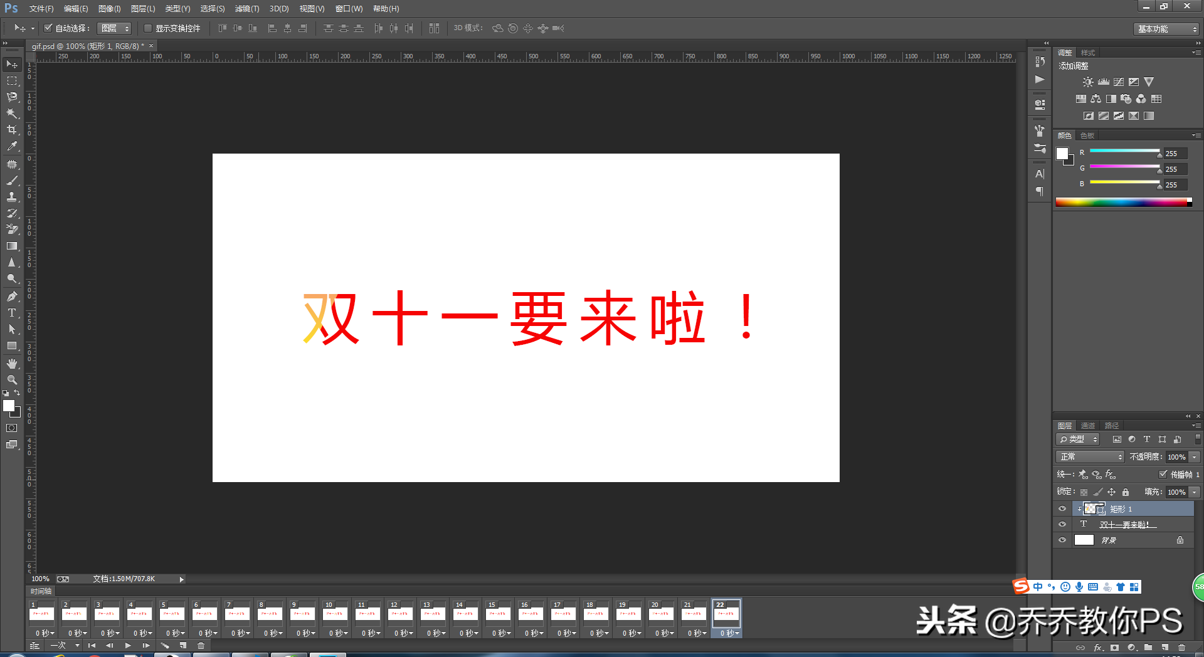Jump to the first animation frame
This screenshot has height=657, width=1204.
click(x=92, y=646)
